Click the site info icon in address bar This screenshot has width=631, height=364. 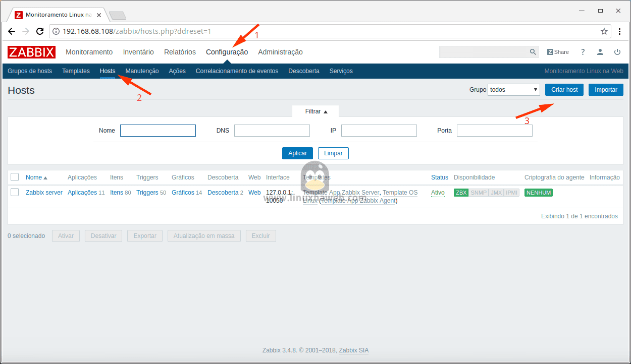(56, 31)
